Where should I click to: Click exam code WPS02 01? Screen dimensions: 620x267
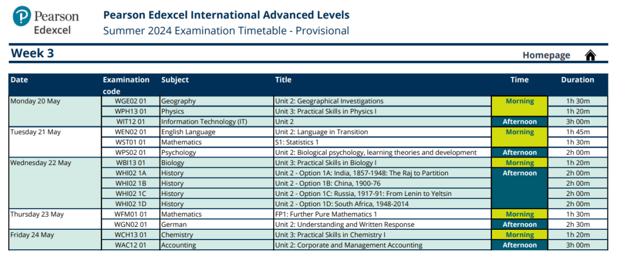tap(130, 152)
